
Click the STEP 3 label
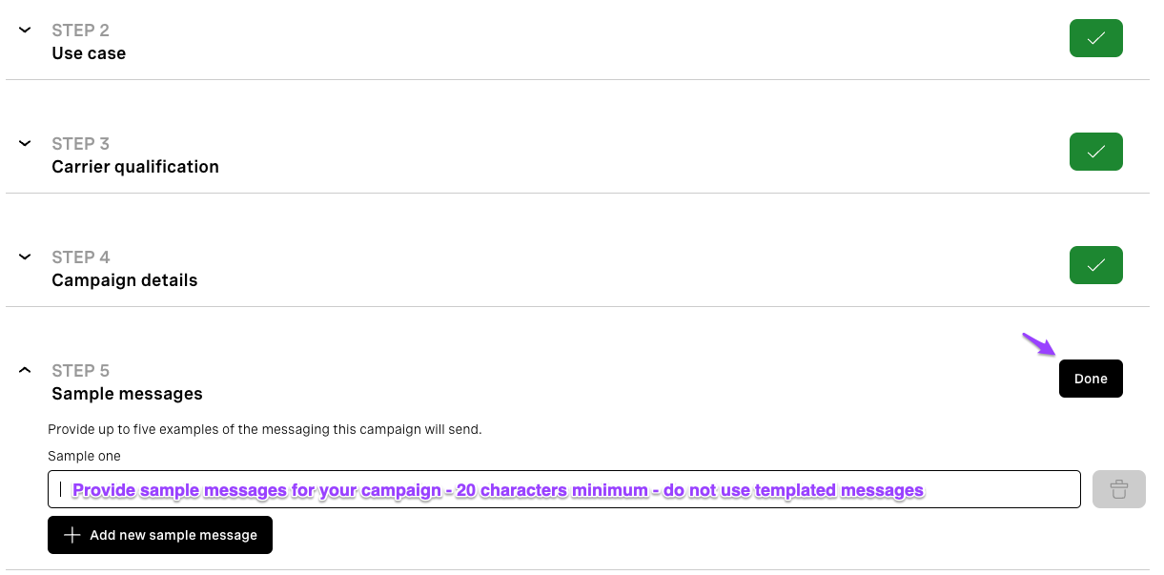81,144
